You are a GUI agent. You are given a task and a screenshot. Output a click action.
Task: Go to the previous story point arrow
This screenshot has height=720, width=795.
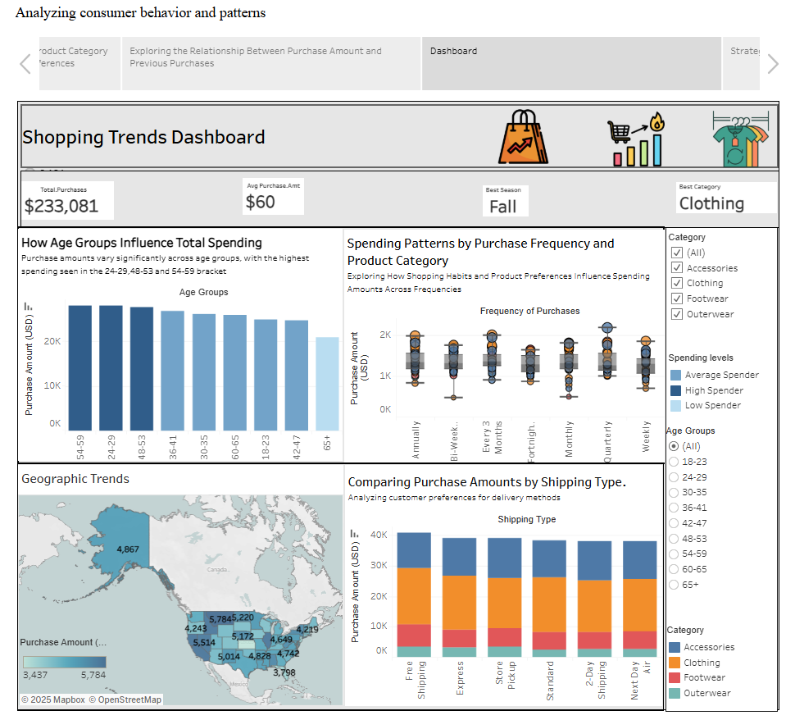click(x=25, y=64)
